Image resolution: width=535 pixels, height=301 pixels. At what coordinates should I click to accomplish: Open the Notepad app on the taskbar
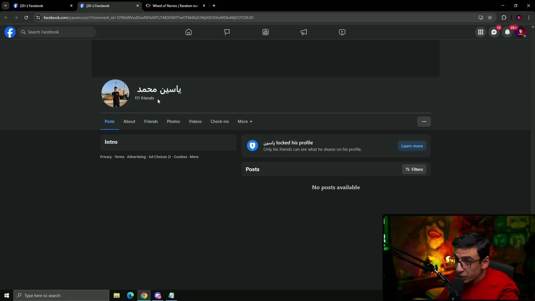pyautogui.click(x=171, y=296)
